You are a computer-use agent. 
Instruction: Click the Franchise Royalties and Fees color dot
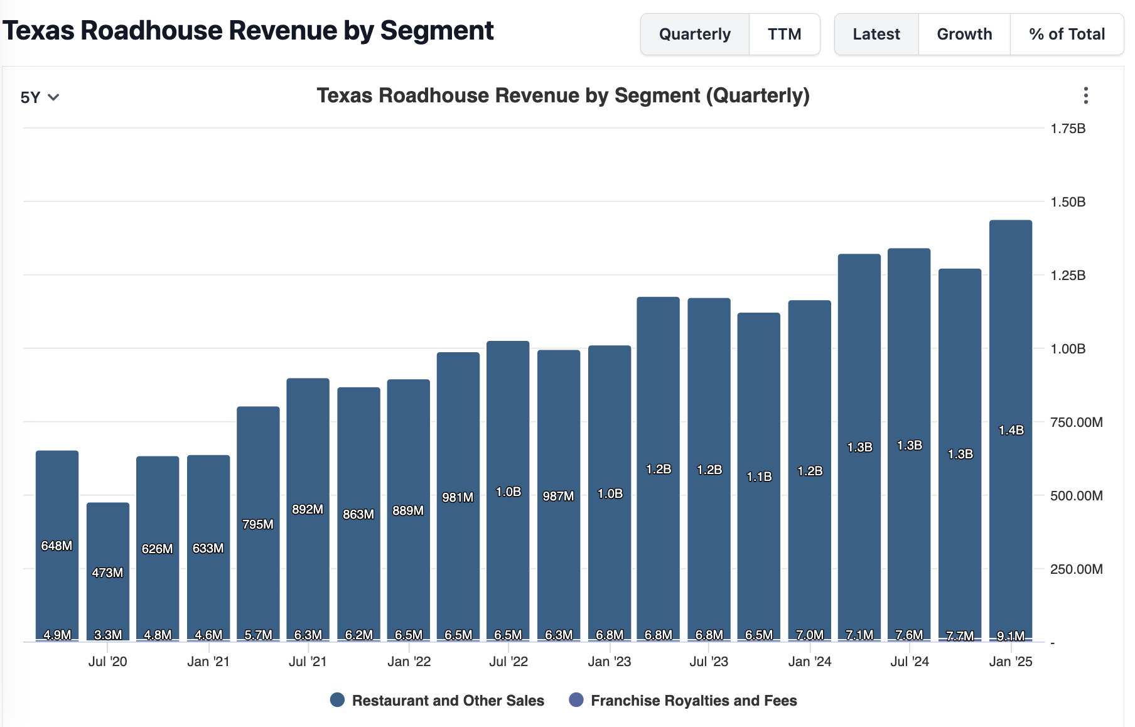[x=576, y=700]
